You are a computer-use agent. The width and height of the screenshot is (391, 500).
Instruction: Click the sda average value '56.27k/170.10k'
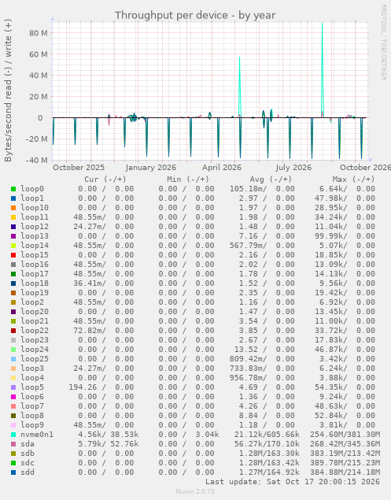pos(267,444)
